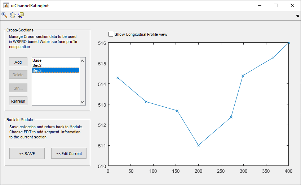301x185 pixels.
Task: Click the MATLAB icon in title bar
Action: [6, 5]
